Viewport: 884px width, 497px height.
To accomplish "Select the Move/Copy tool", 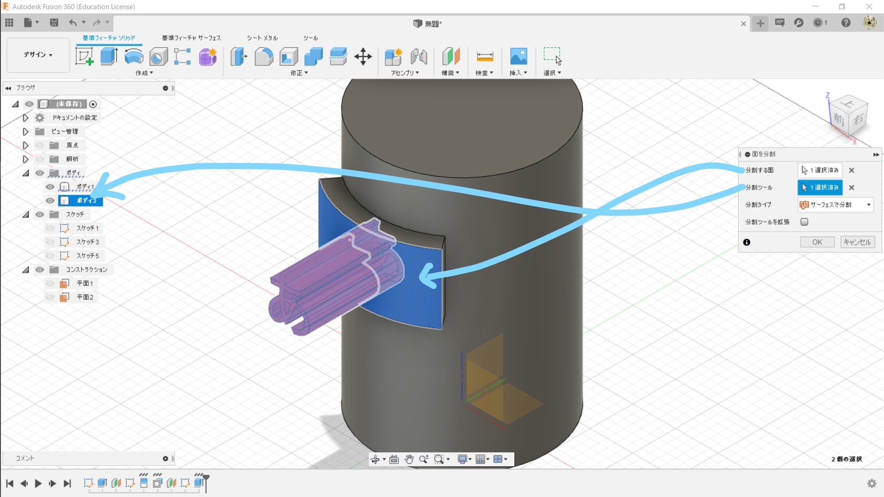I will point(363,57).
